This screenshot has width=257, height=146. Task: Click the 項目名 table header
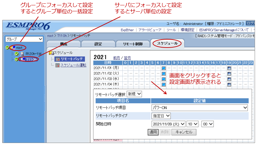123,101
